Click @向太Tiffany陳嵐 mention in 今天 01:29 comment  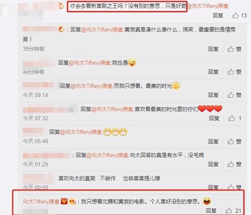pos(107,155)
